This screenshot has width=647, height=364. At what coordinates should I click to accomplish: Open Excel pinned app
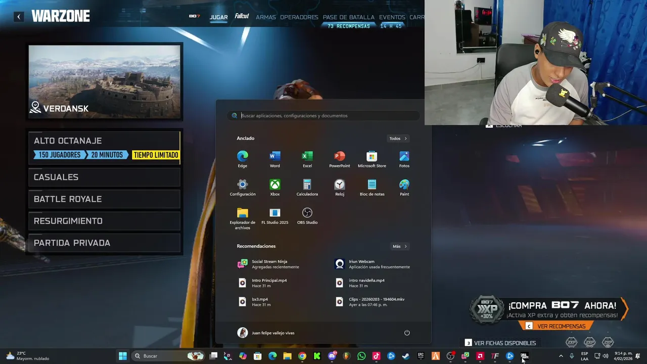307,159
